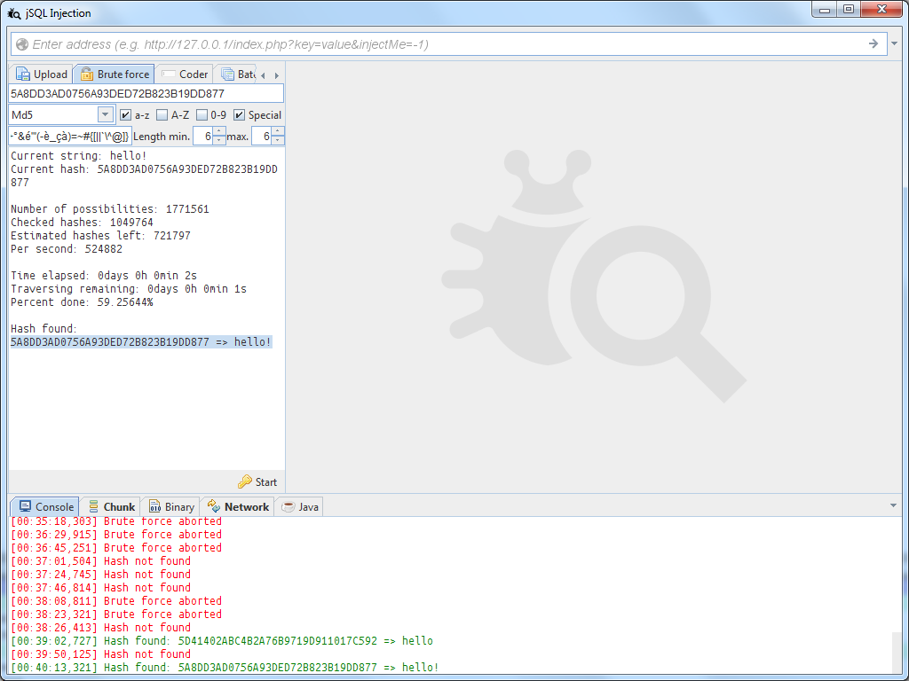
Task: Increase the maximum length spinner
Action: click(x=277, y=132)
